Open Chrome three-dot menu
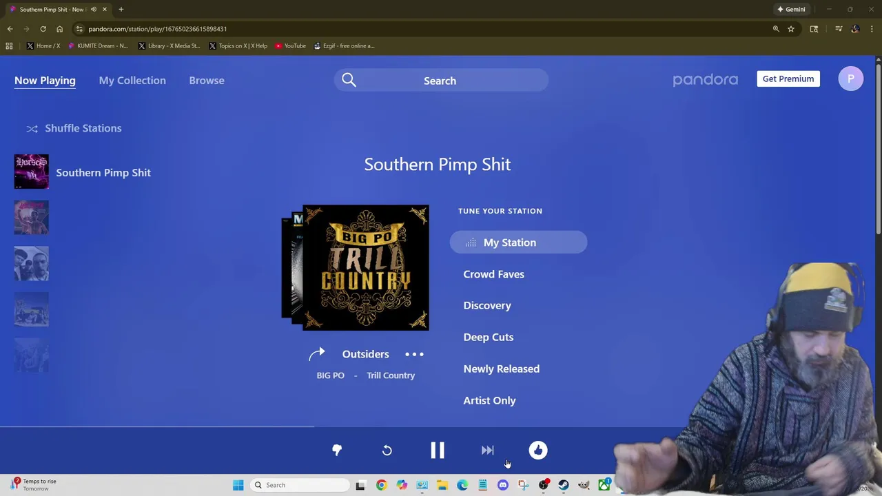This screenshot has width=882, height=496. tap(872, 29)
